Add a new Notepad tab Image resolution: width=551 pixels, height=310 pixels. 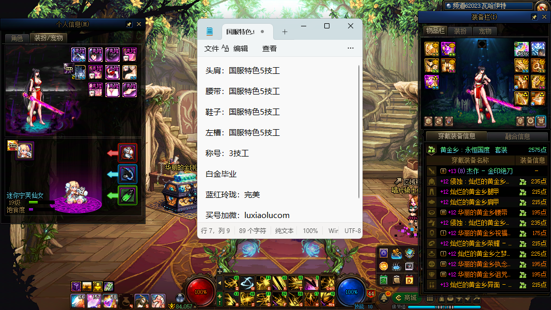[285, 32]
